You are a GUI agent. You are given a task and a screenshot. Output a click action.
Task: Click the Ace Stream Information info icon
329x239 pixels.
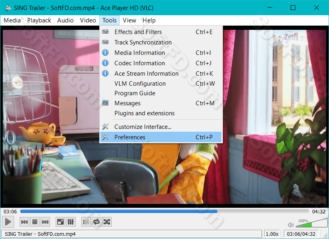[x=105, y=73]
